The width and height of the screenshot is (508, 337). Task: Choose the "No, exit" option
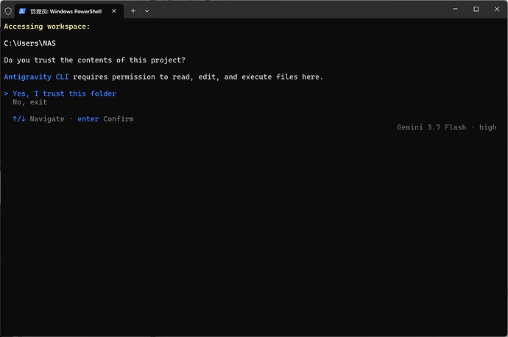(29, 102)
